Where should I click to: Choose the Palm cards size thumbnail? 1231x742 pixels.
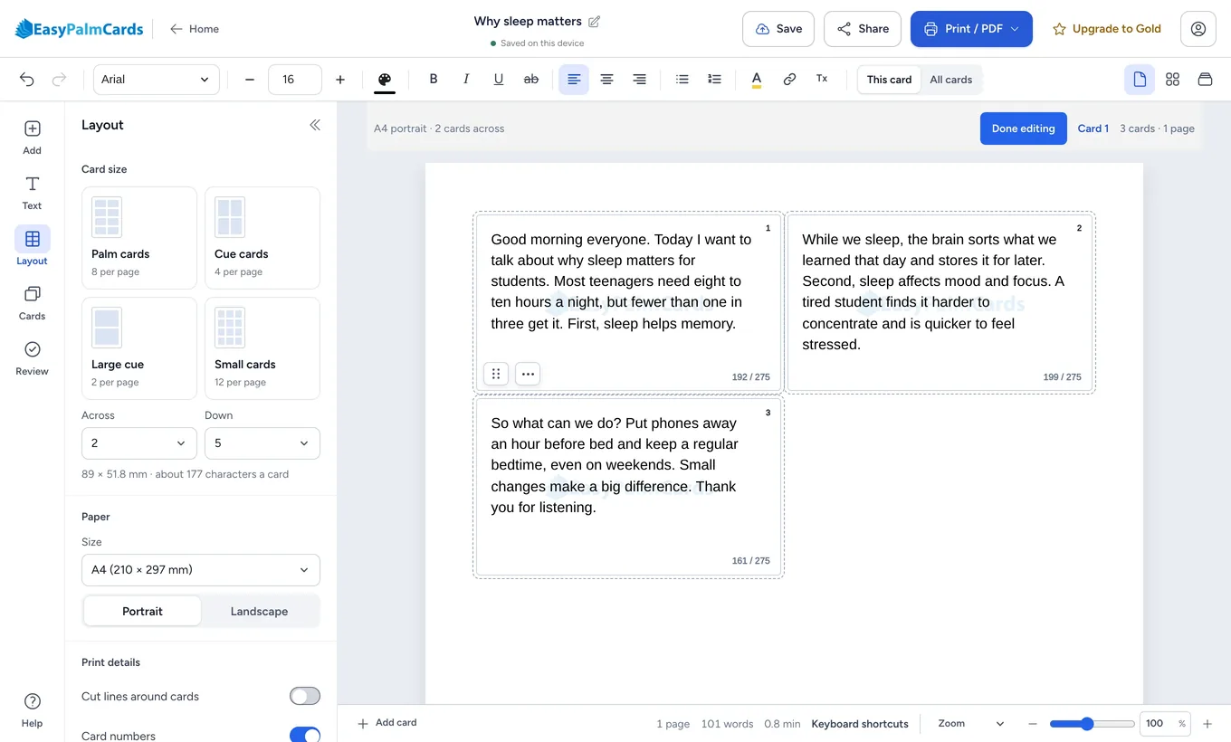(x=139, y=237)
